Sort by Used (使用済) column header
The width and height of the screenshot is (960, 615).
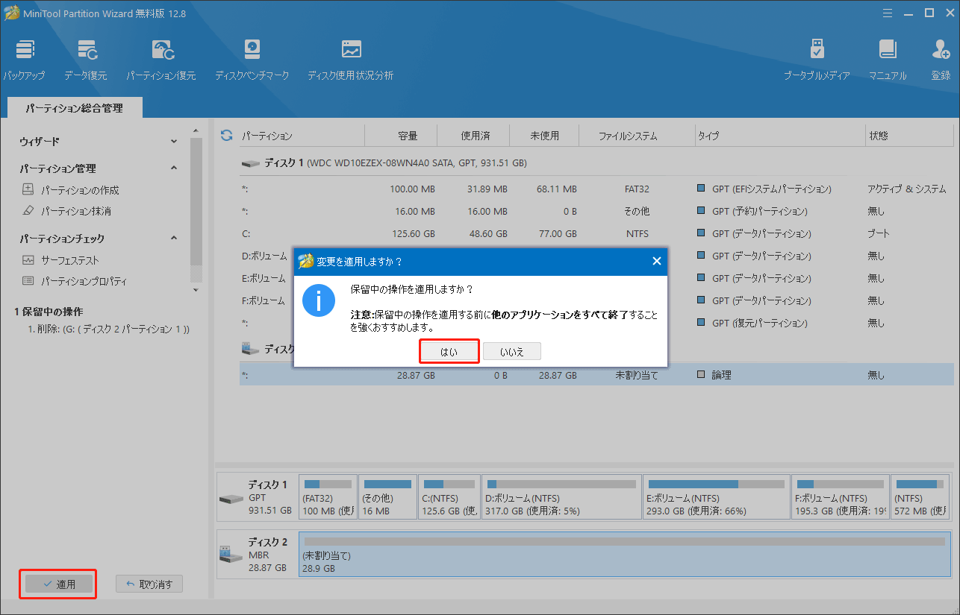tap(473, 136)
